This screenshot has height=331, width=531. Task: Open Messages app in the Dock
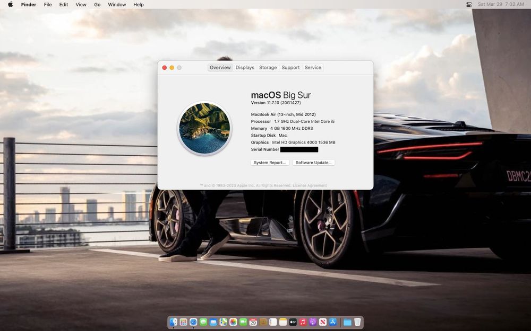(203, 322)
